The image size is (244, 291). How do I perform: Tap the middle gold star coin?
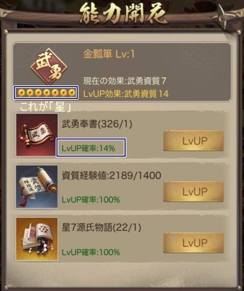(46, 92)
